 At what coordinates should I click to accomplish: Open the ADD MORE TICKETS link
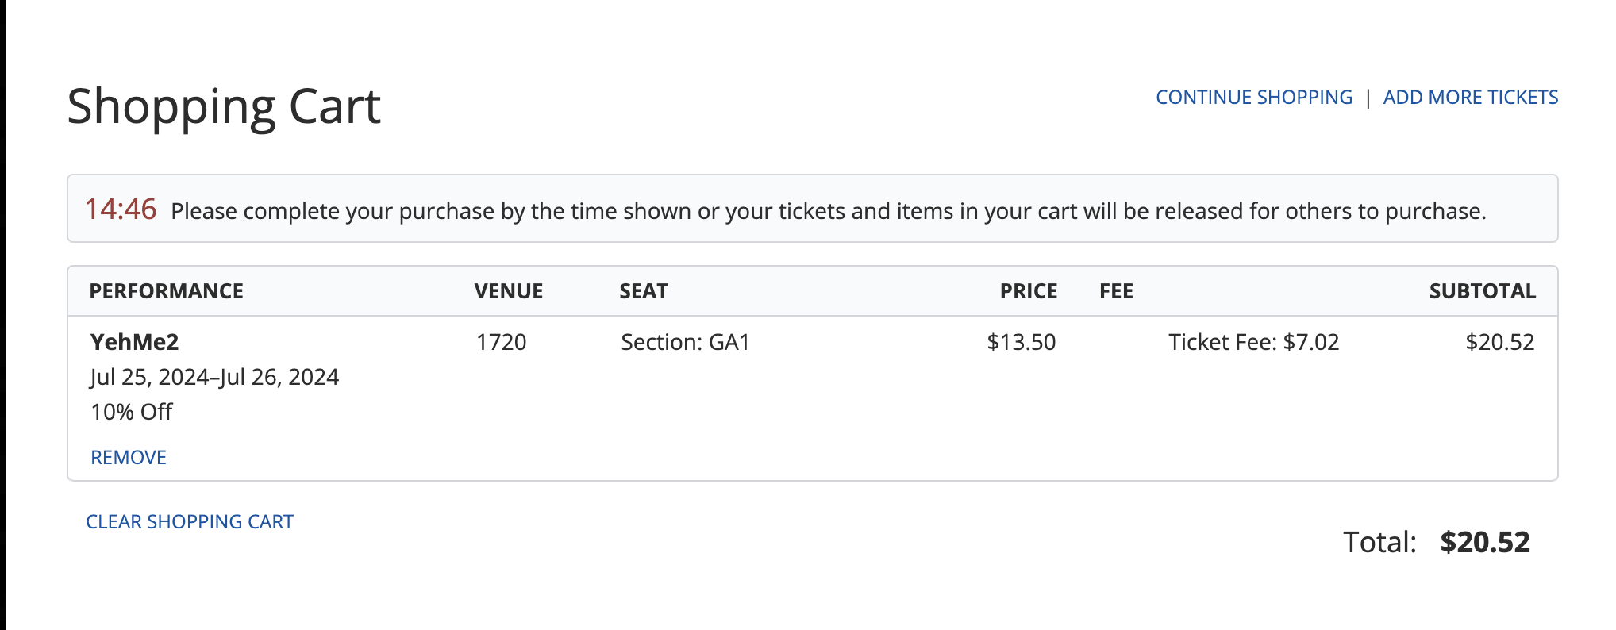1470,98
